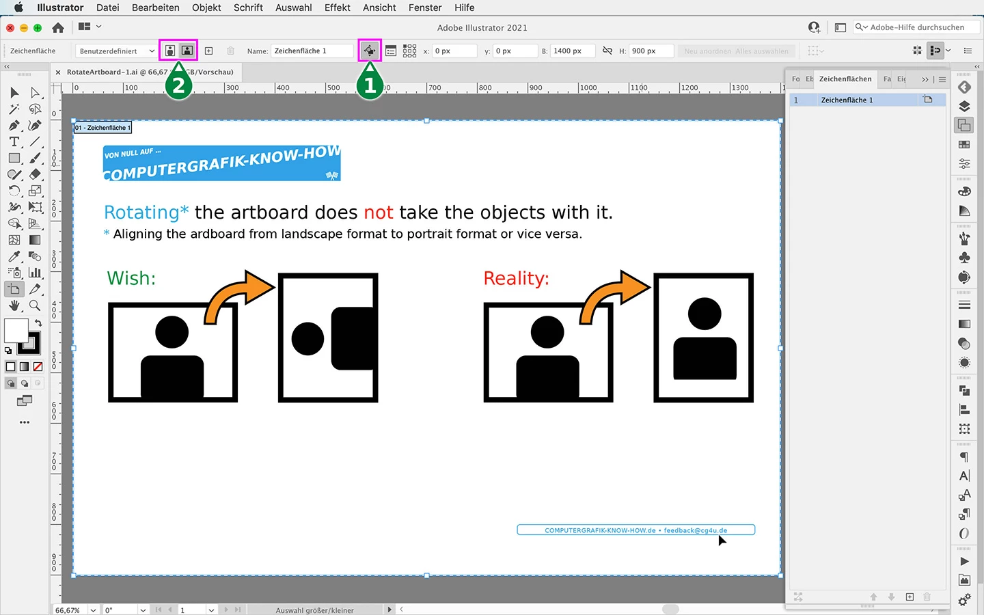Toggle move artwork with artboard

tap(370, 51)
